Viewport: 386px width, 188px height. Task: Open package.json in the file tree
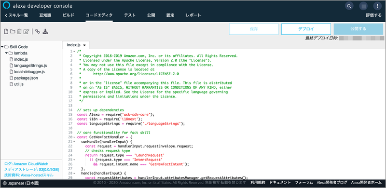pos(26,78)
